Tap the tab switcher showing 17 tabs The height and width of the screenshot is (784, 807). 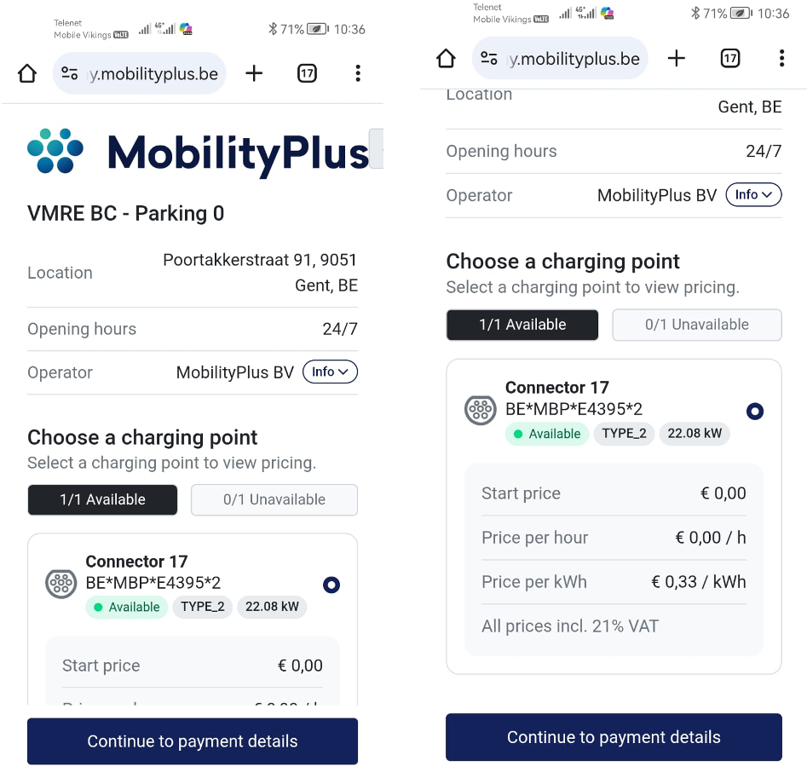pyautogui.click(x=307, y=73)
